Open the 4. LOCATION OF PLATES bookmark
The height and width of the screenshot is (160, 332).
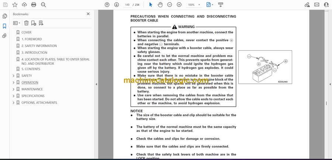pos(55,61)
